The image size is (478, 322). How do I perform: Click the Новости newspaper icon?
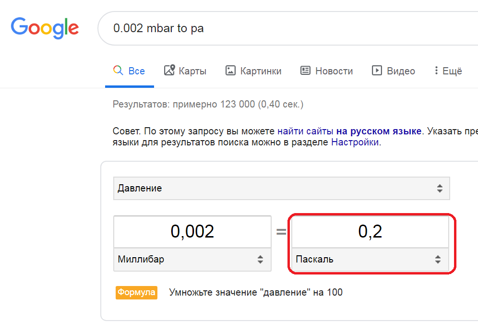pos(306,71)
